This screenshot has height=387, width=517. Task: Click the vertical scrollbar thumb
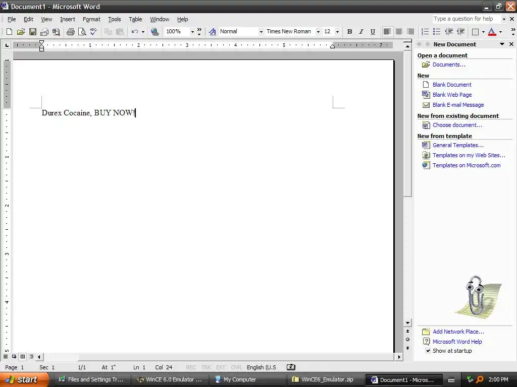pyautogui.click(x=407, y=123)
